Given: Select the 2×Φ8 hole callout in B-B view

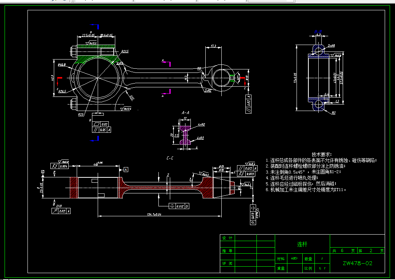Looking at the screenshot, I should tap(331, 46).
